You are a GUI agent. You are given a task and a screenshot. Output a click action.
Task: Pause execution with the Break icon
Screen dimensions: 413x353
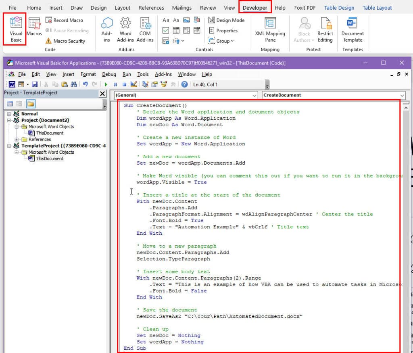[115, 84]
